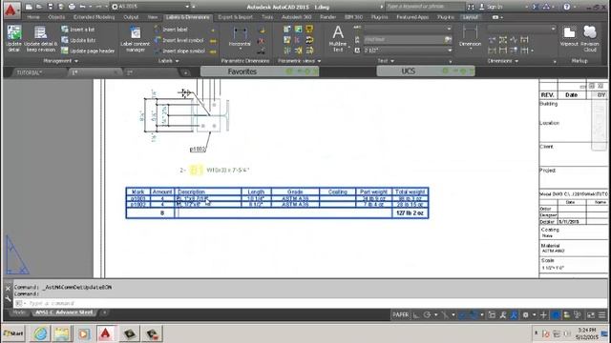Click the Open file icon in quick access

click(x=39, y=7)
